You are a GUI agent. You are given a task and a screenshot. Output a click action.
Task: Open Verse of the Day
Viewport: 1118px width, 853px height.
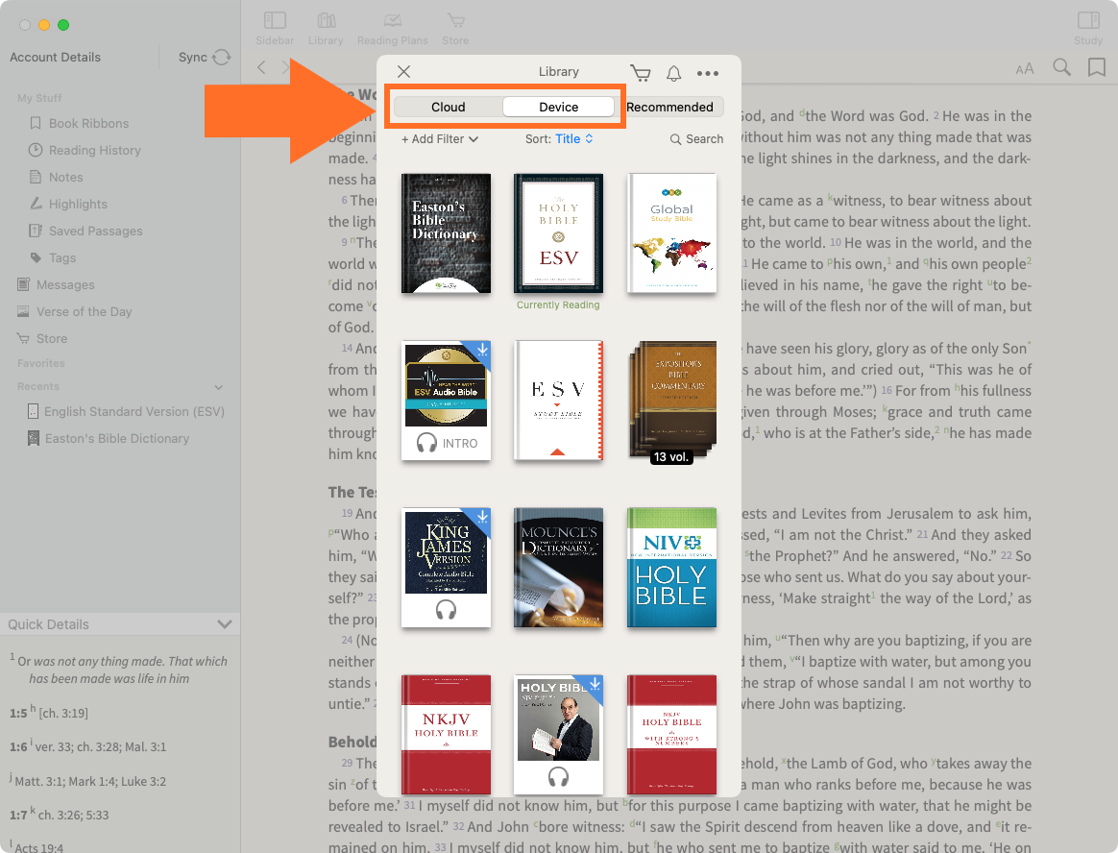tap(75, 311)
